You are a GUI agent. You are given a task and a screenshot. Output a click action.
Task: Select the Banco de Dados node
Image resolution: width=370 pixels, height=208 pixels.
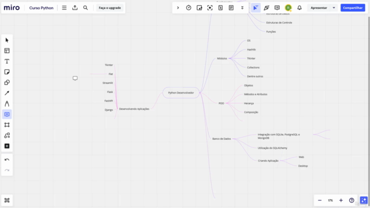(221, 139)
